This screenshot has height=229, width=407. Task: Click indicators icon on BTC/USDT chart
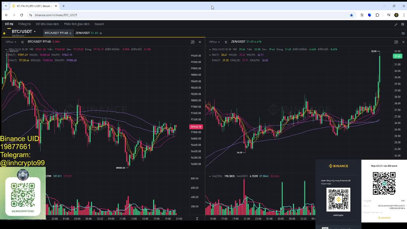tap(23, 42)
